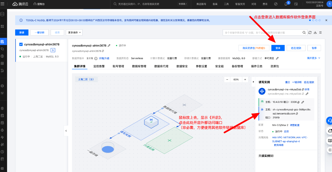Viewport: 332px width, 172px height.
Task: Click the 重启 link for read-write instance
Action: point(287,82)
